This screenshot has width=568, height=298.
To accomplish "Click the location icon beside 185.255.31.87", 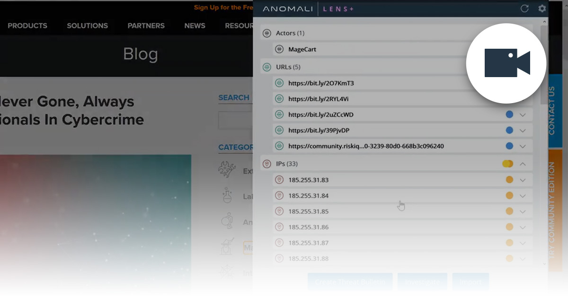I will tap(279, 243).
